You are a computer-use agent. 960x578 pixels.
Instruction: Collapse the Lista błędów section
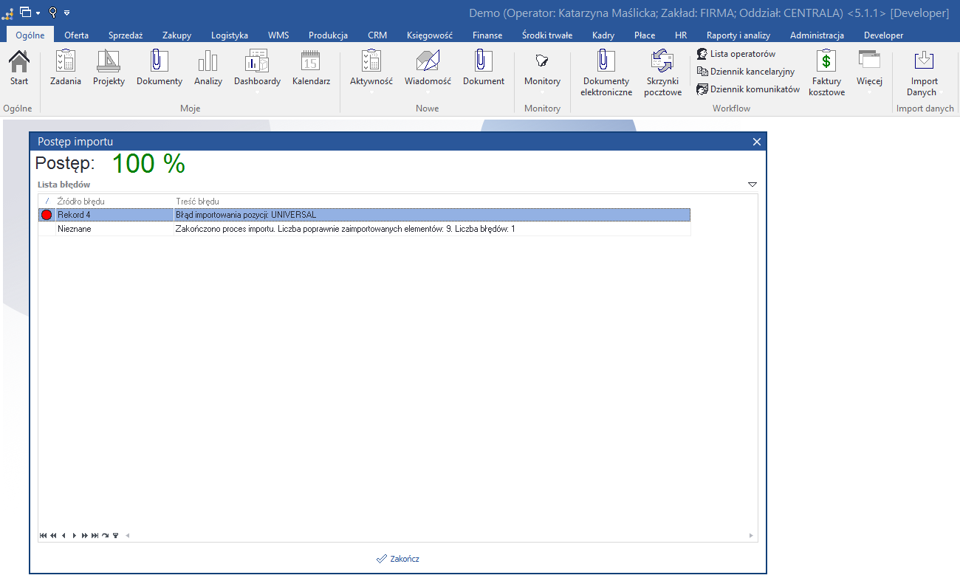pos(752,185)
